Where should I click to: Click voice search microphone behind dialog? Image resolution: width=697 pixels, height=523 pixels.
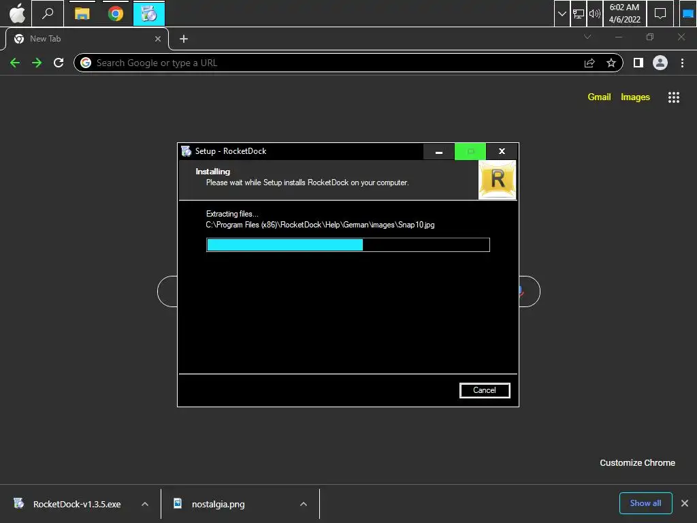(x=521, y=291)
